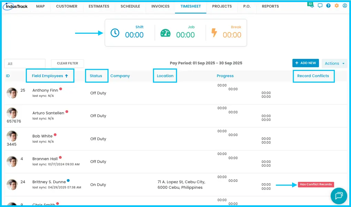The width and height of the screenshot is (351, 207).
Task: Click the 71 A. Lopez St address
Action: [x=181, y=185]
